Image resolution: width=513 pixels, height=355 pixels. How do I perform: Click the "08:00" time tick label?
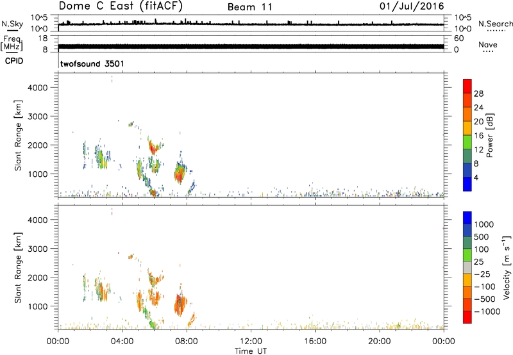pyautogui.click(x=187, y=342)
